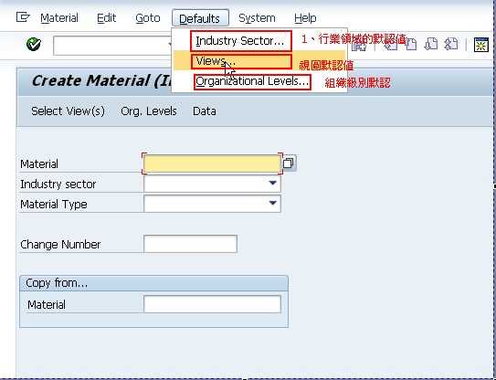Open the SAP window menu icon
496x380 pixels.
click(x=23, y=17)
